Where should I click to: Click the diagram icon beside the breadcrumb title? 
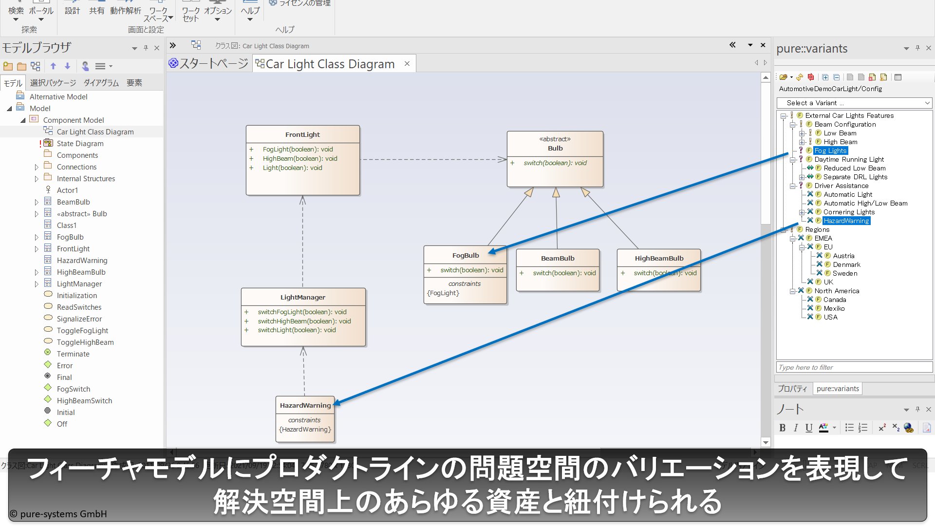[196, 45]
